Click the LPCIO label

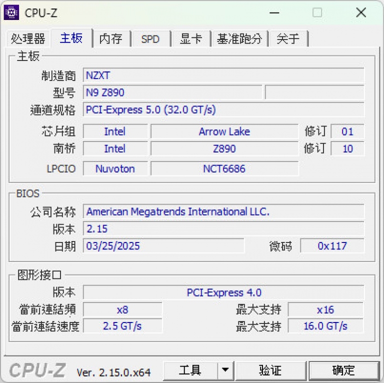click(x=61, y=168)
